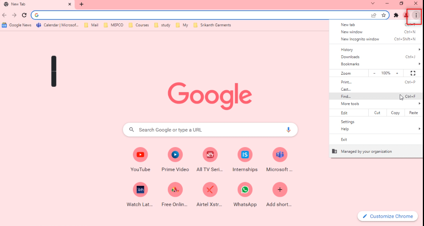Select New window from the menu

point(376,32)
